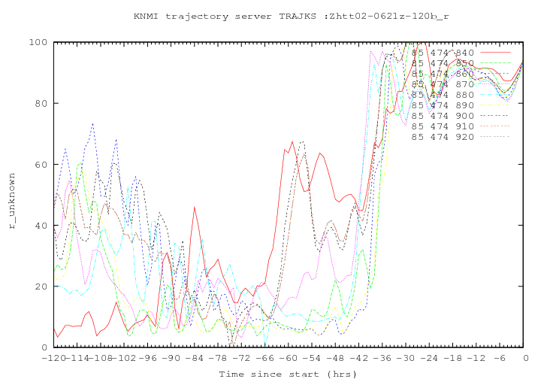Screen dimensions: 541x379
Task: Click legend label 85 474 860
Action: coord(443,74)
